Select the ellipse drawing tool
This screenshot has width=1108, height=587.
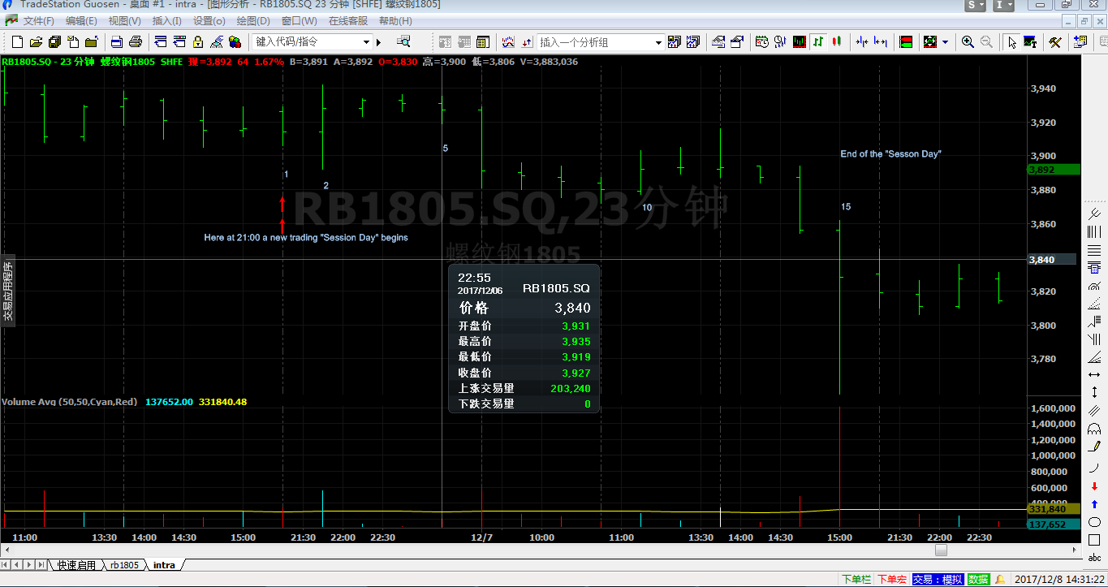[x=1094, y=522]
